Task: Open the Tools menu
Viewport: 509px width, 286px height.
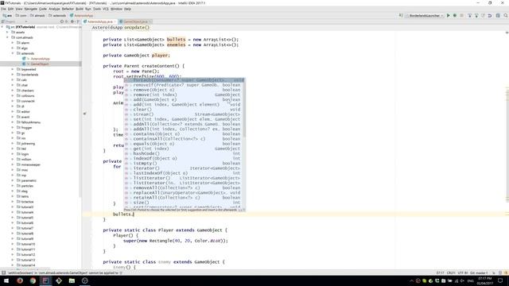Action: point(97,9)
